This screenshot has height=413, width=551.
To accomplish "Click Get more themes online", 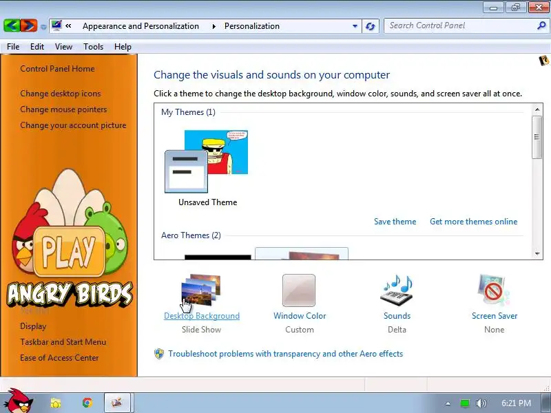I will [473, 222].
